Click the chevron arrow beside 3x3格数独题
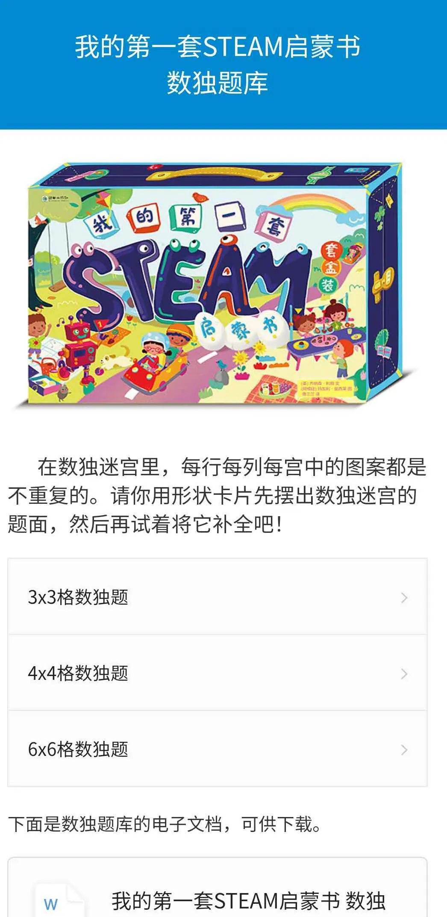 (404, 597)
